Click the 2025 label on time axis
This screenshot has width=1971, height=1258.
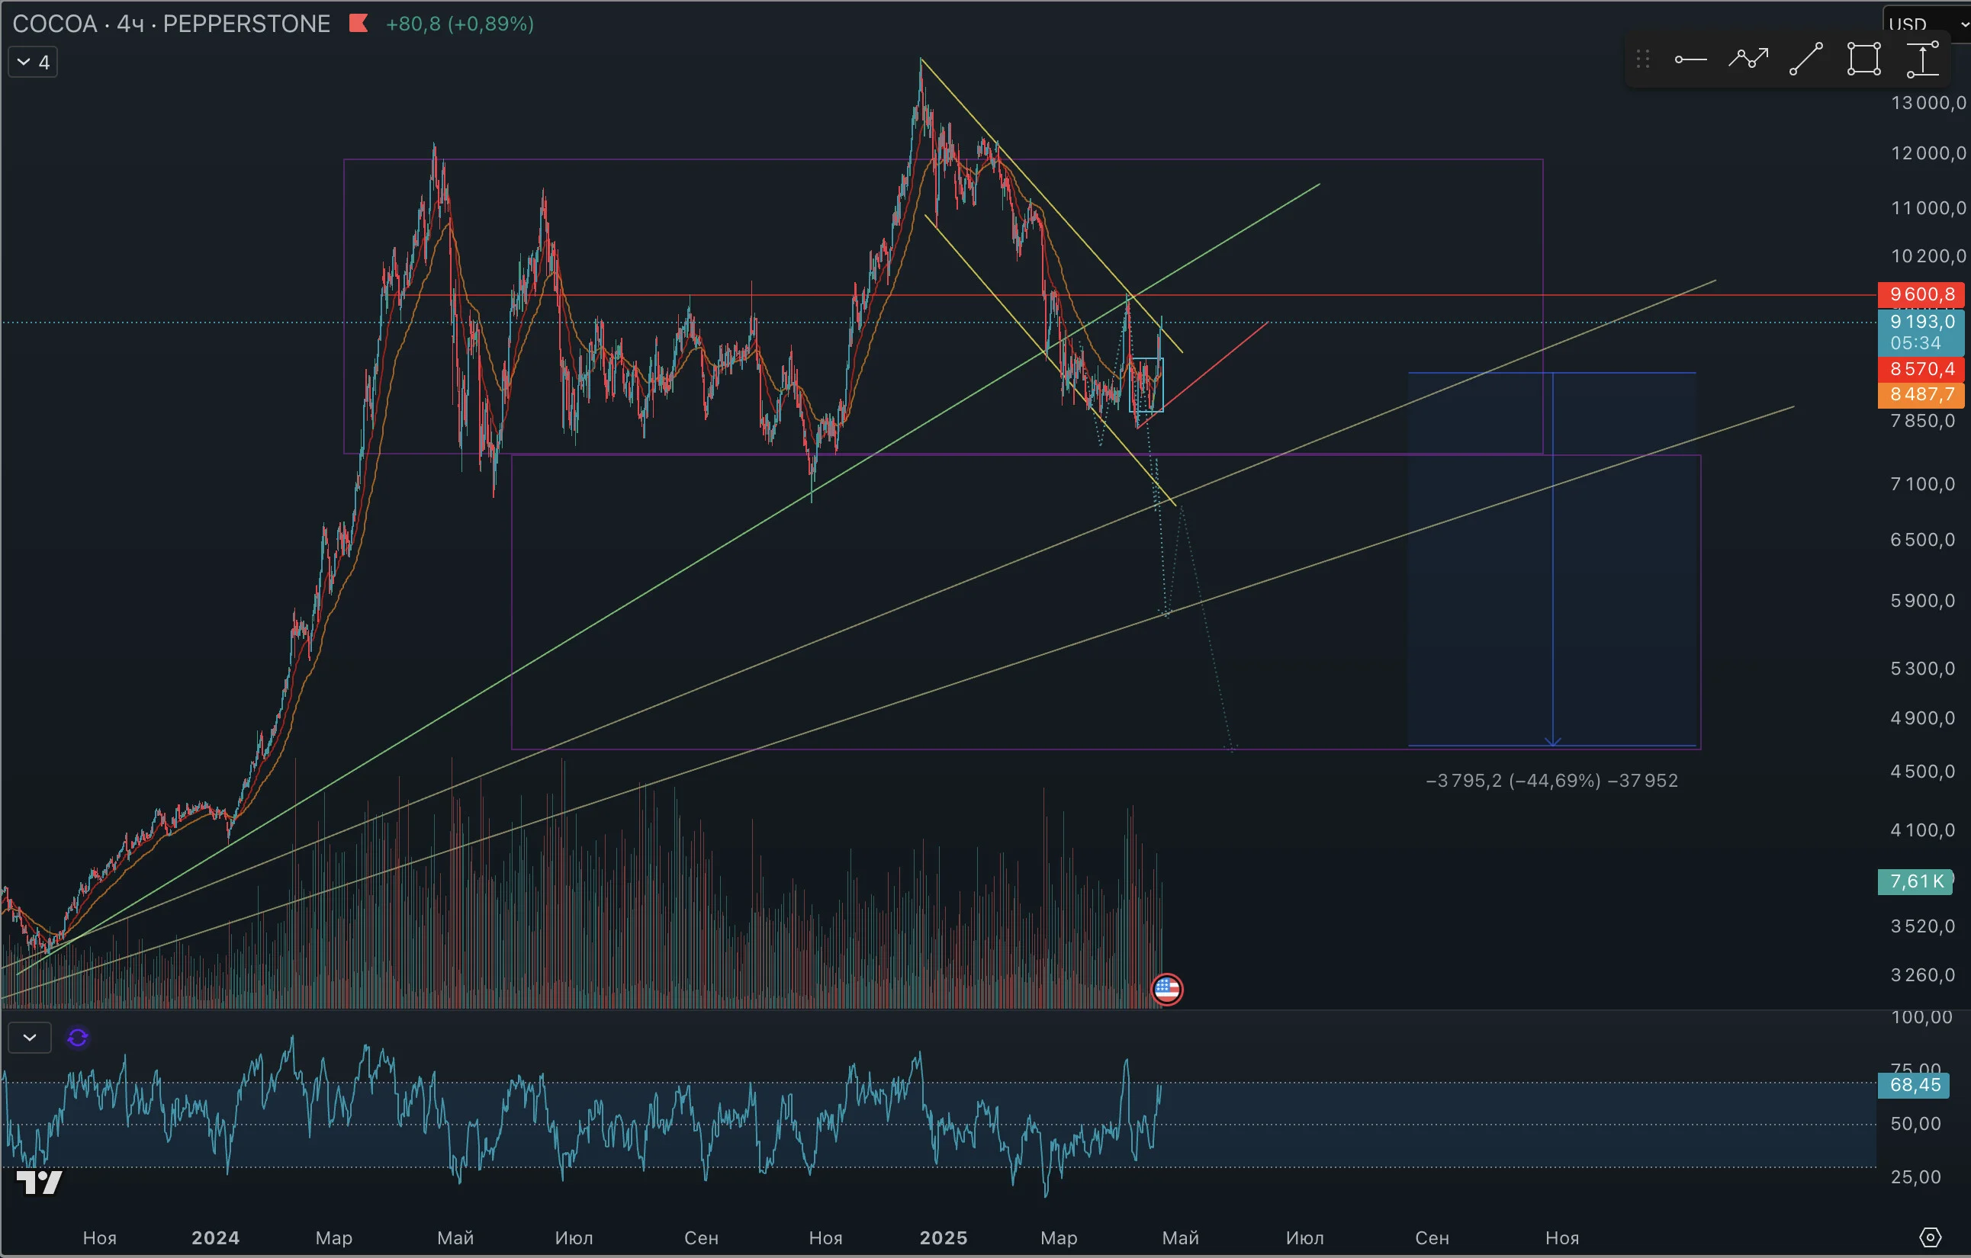(943, 1237)
